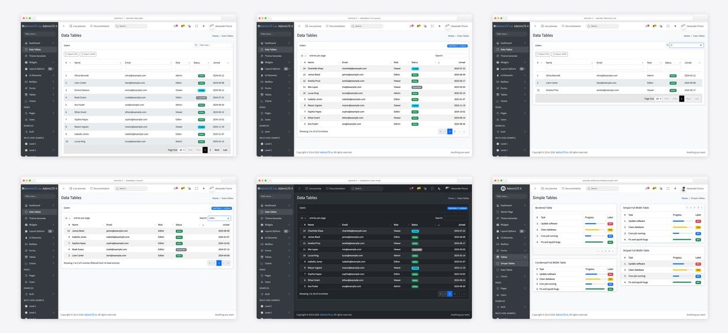Click the AdminLTE 4 brand logo in the Simple Tables window

[504, 188]
